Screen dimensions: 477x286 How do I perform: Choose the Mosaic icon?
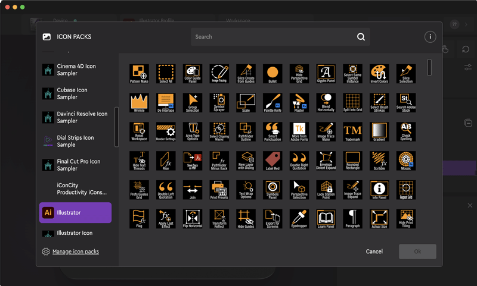point(406,161)
